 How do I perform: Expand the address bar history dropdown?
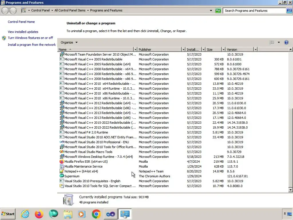(x=211, y=11)
